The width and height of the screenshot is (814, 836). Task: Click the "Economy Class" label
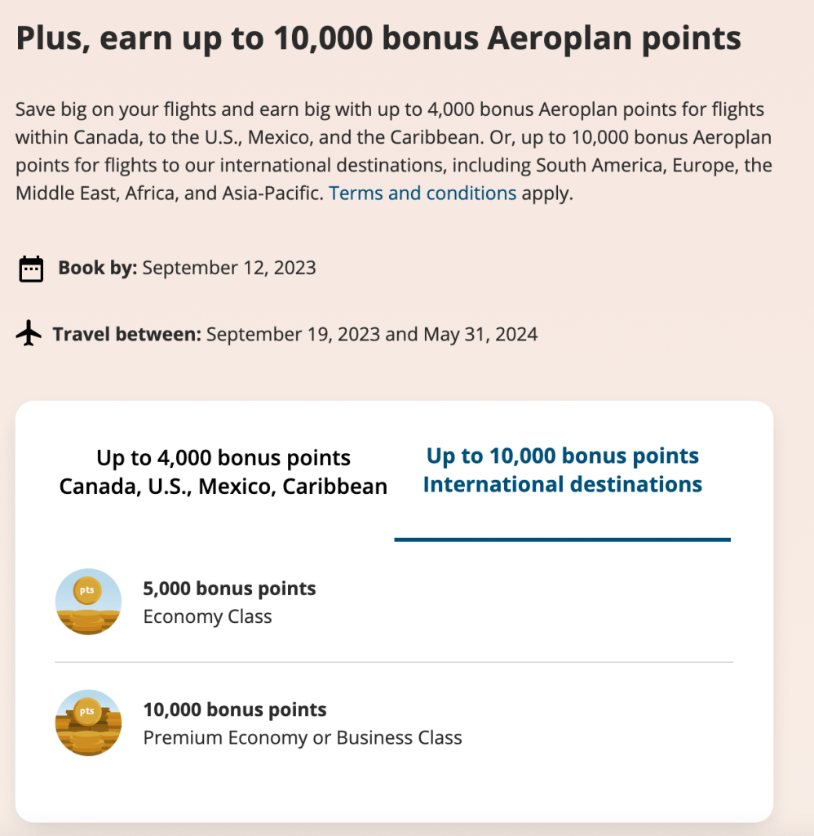click(207, 616)
